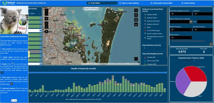Open the Health of koala dropdown

181,30
